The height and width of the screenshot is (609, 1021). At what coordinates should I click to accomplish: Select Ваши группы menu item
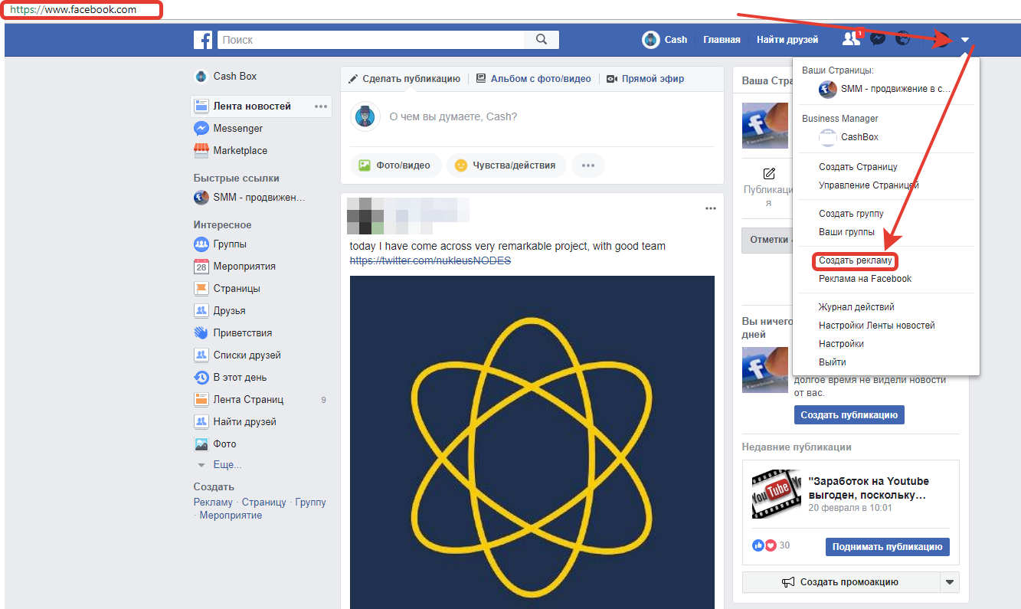(846, 232)
